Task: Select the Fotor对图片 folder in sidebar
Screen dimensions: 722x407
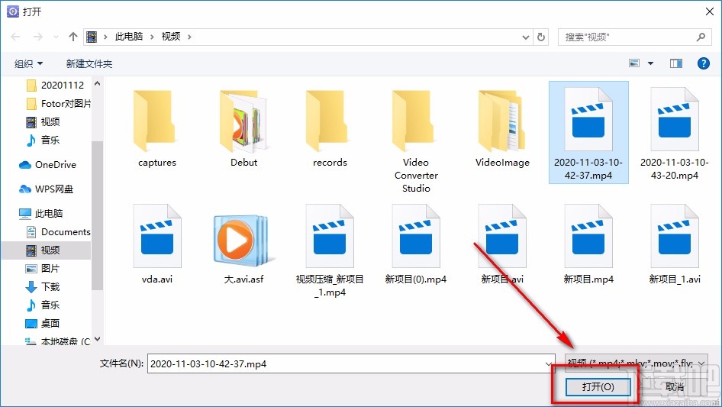Action: tap(59, 103)
